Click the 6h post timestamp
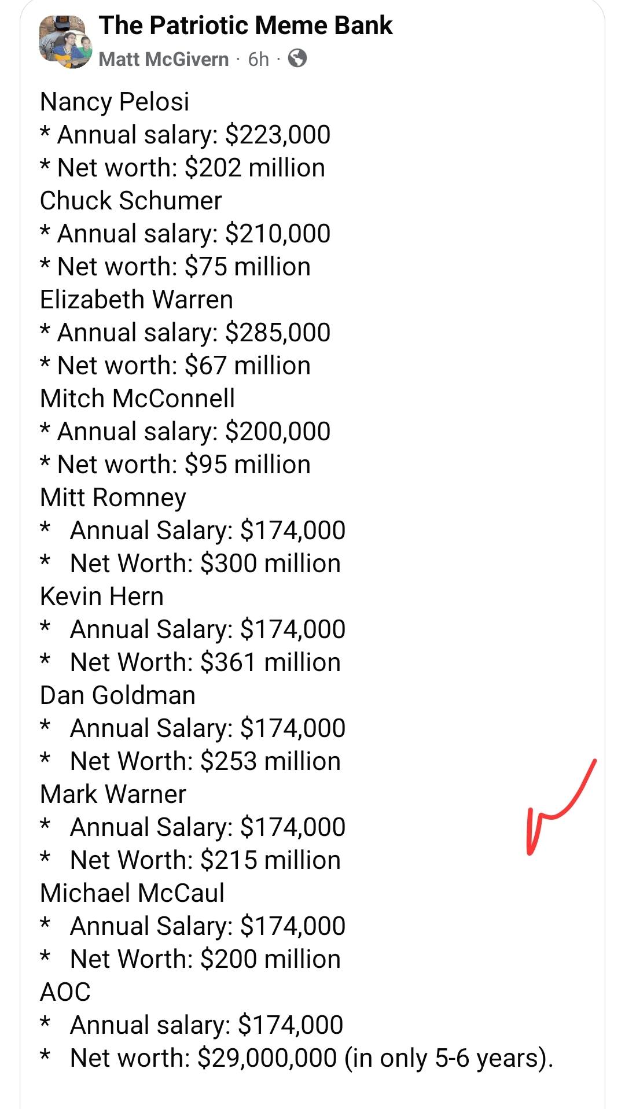 click(x=258, y=59)
